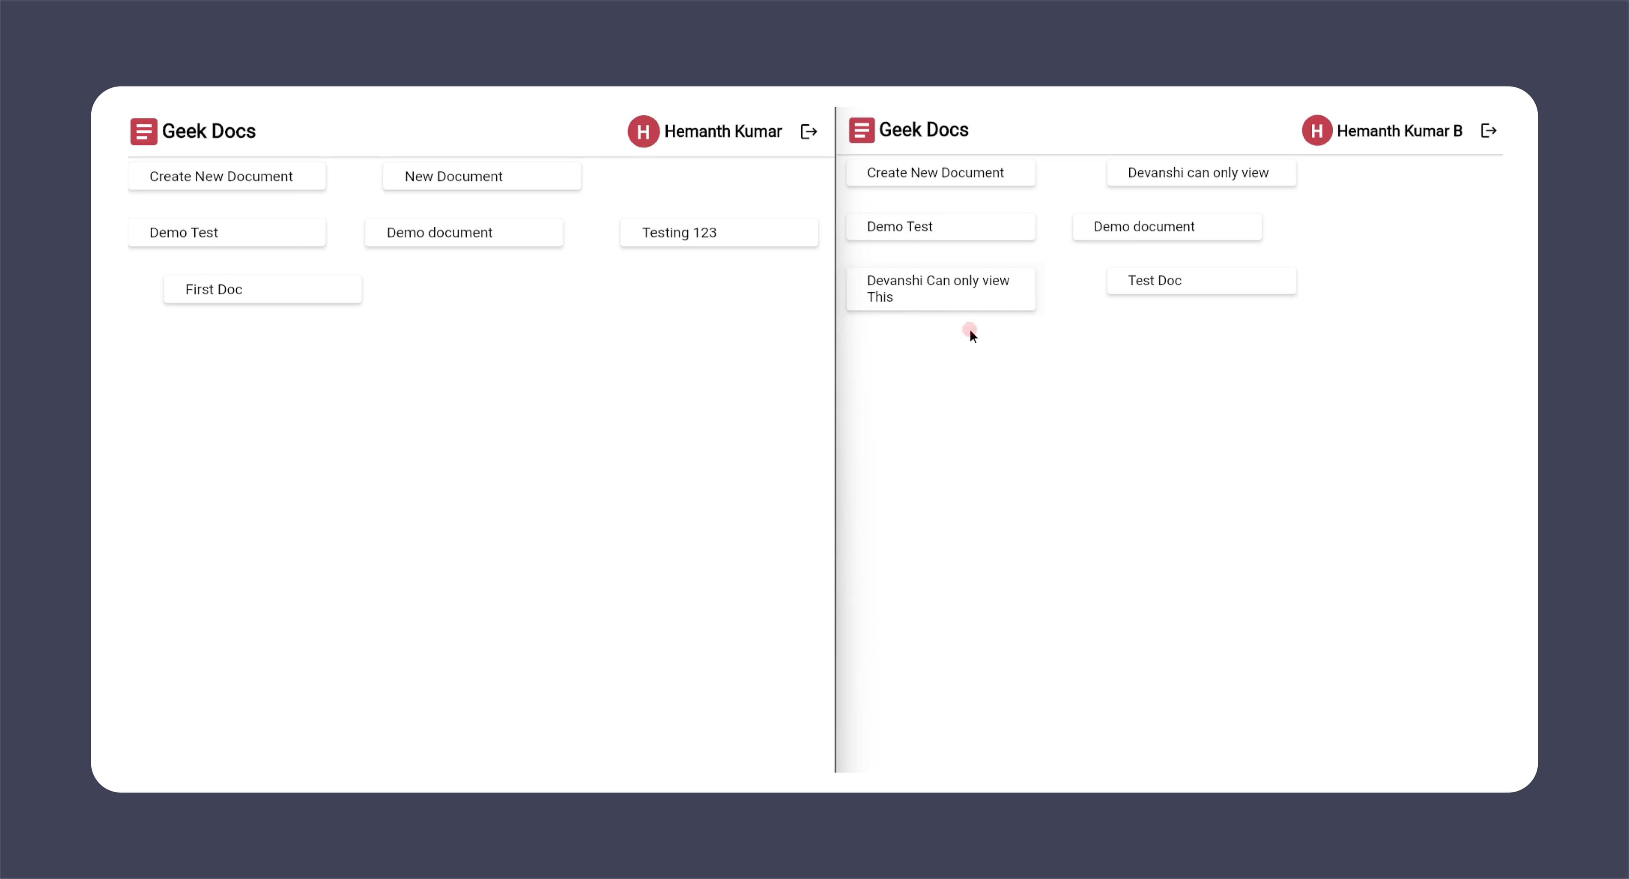Open the Testing 123 document
The width and height of the screenshot is (1629, 879).
(719, 232)
